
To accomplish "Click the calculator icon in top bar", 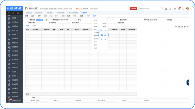I will [166, 9].
